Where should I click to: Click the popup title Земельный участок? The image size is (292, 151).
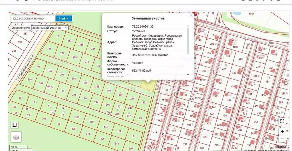[148, 19]
